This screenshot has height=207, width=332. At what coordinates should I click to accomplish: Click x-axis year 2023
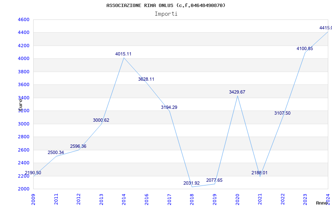[x=305, y=200]
